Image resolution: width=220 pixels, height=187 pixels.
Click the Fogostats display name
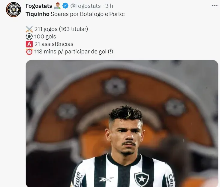pos(39,6)
